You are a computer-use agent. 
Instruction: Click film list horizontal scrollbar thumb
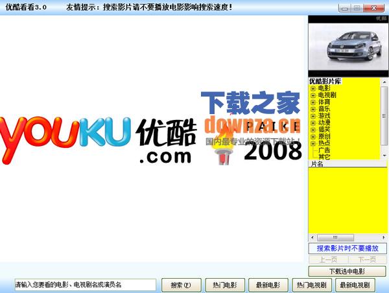pyautogui.click(x=335, y=237)
